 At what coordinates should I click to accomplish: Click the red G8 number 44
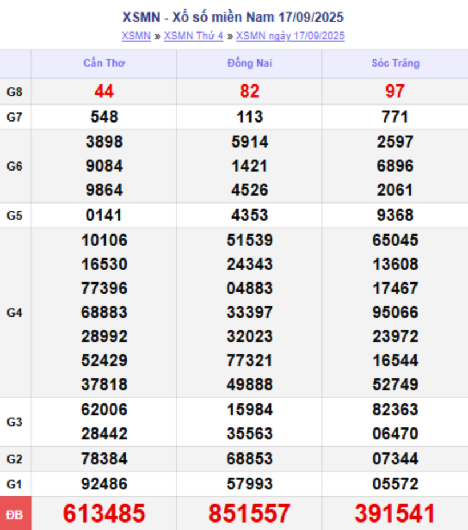pos(104,91)
